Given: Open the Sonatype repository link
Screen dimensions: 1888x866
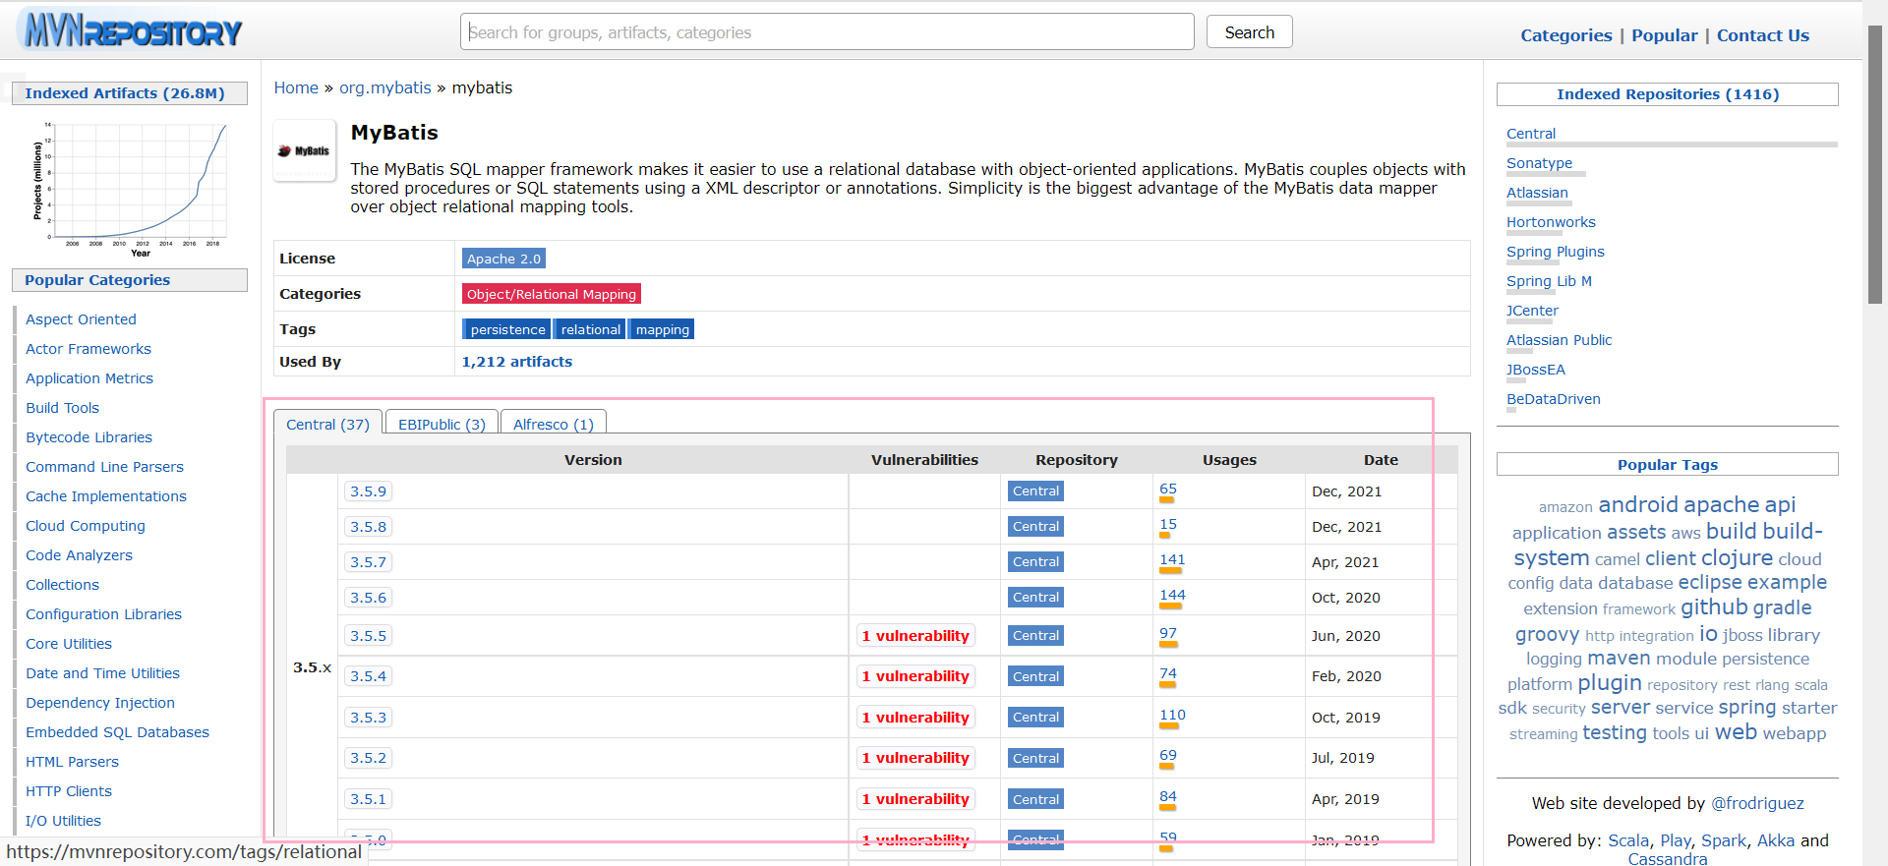Looking at the screenshot, I should [x=1539, y=163].
